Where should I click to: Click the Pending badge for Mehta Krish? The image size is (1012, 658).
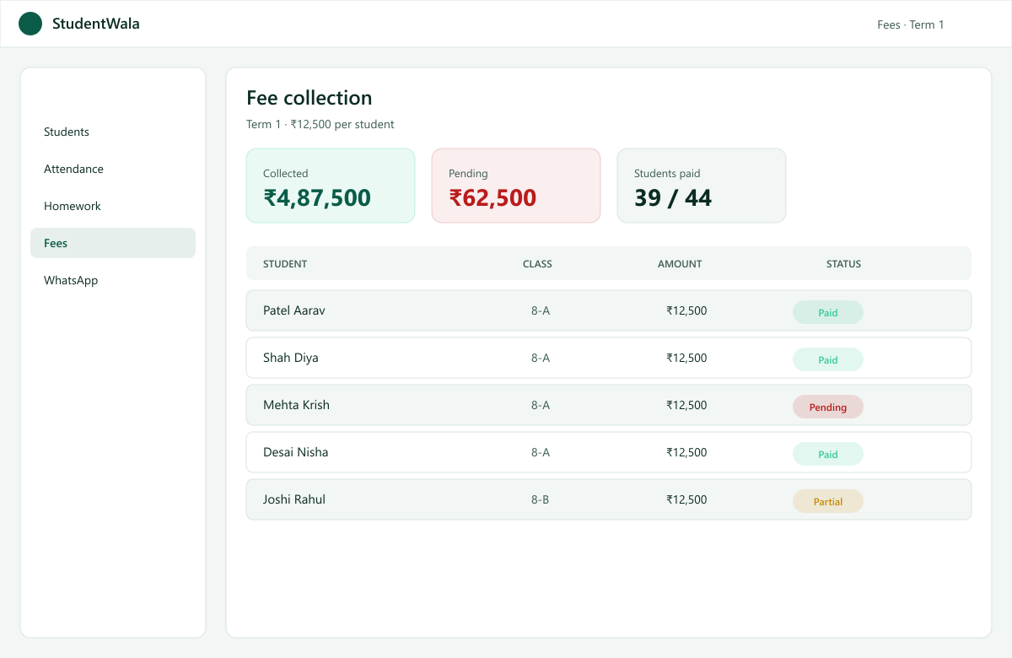828,407
